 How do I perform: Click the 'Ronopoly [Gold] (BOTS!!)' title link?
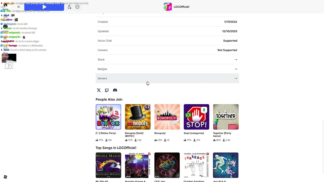[134, 134]
